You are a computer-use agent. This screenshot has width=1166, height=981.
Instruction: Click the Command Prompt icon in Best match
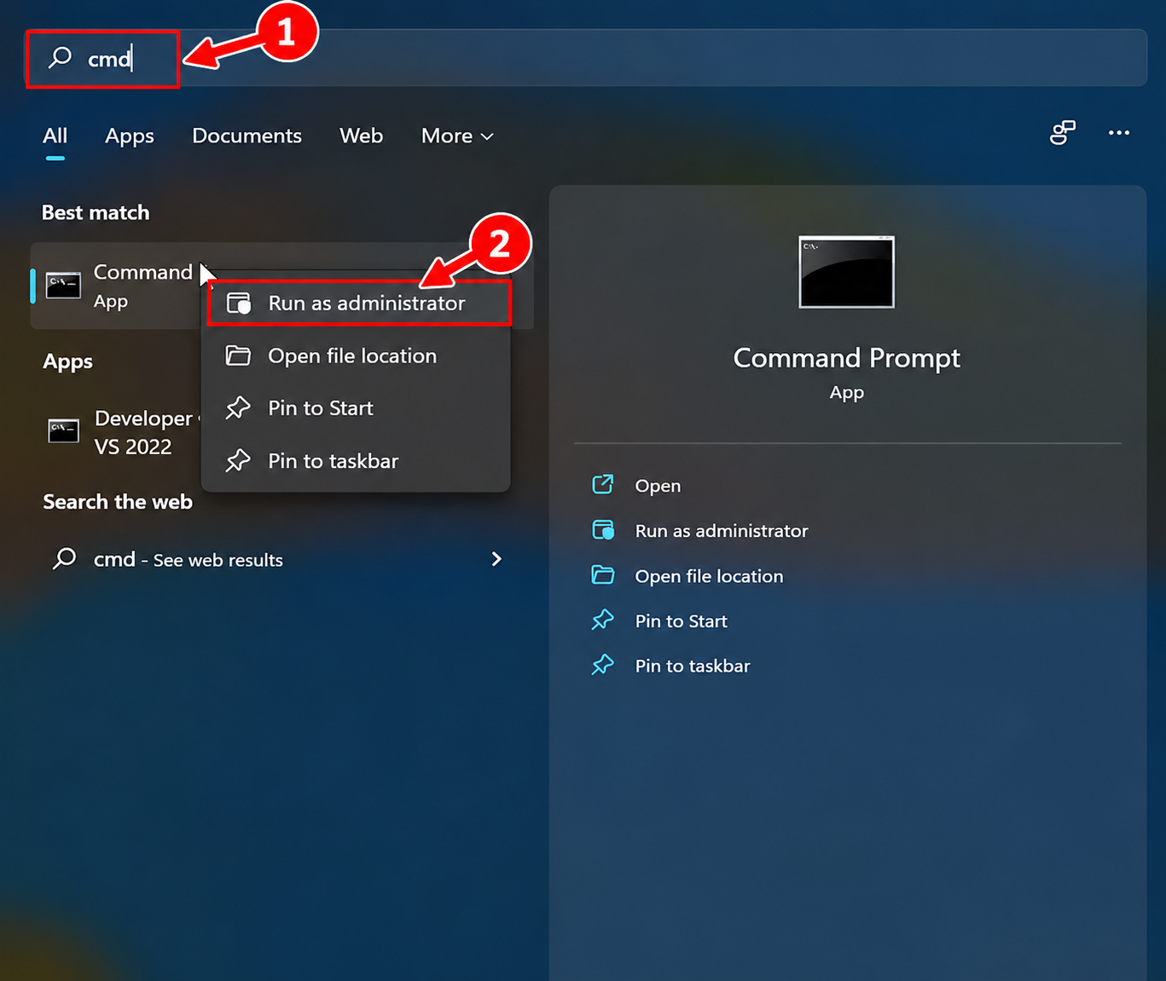coord(63,286)
